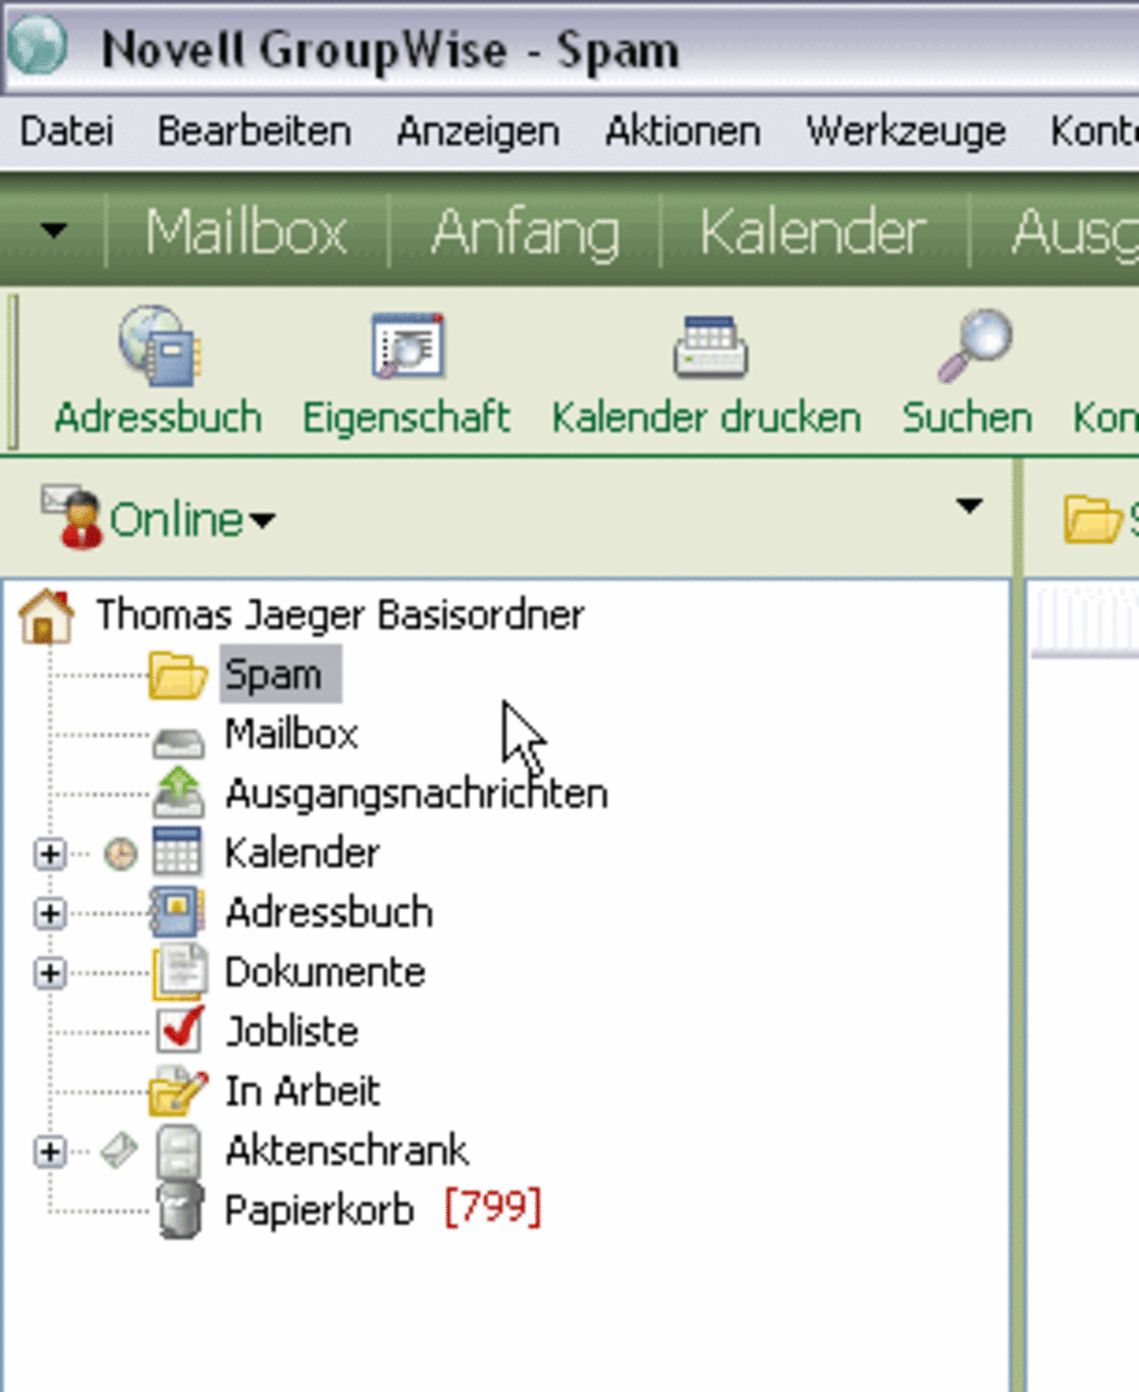
Task: Expand the Dokumente tree node
Action: pyautogui.click(x=50, y=972)
